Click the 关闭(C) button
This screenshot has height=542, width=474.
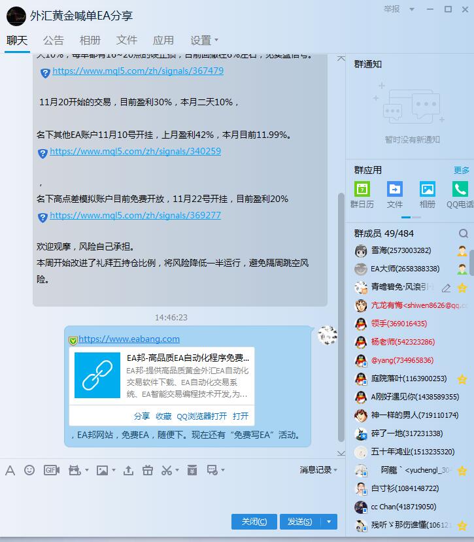pyautogui.click(x=254, y=522)
